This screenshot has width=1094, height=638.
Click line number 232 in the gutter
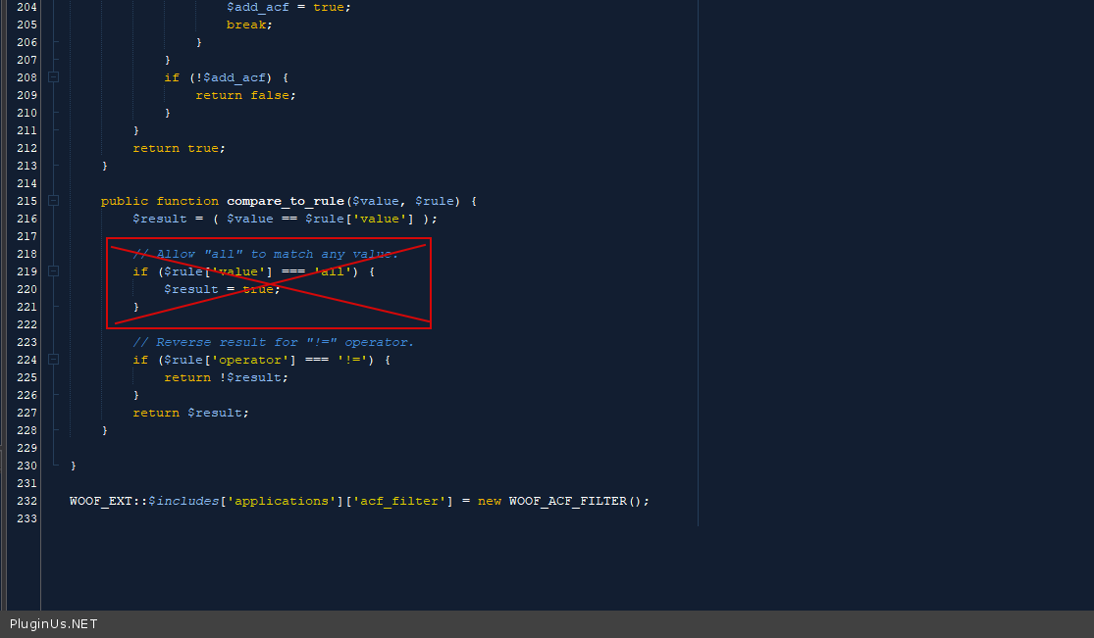click(x=26, y=501)
